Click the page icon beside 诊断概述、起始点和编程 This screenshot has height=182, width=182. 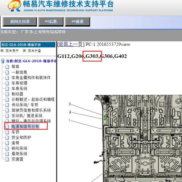pyautogui.click(x=7, y=100)
